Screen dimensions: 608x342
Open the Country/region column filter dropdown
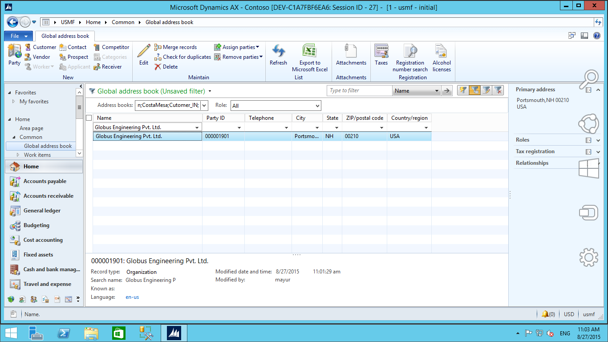click(x=426, y=127)
